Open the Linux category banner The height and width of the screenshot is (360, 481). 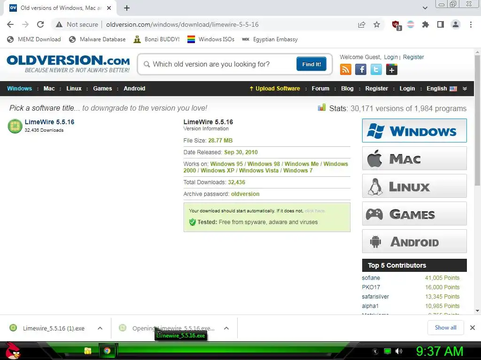pyautogui.click(x=414, y=186)
